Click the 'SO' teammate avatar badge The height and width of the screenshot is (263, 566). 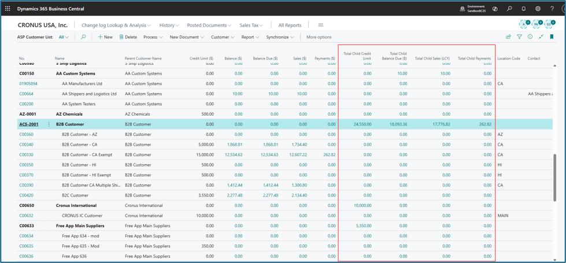pyautogui.click(x=549, y=24)
